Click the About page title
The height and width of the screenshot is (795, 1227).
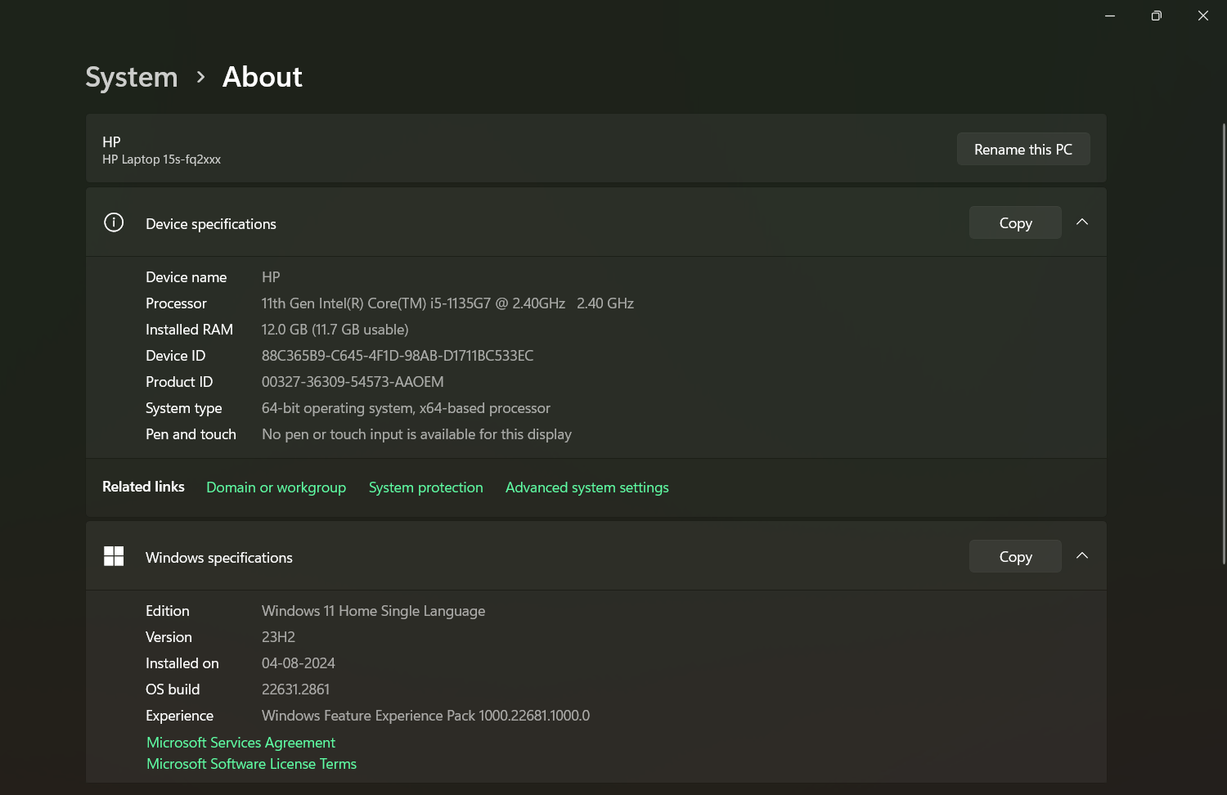tap(263, 77)
